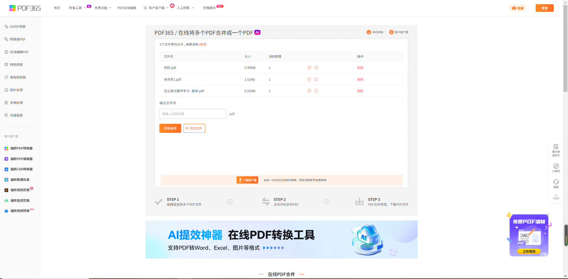Click the 添加文件 button
The width and height of the screenshot is (568, 279).
click(194, 128)
